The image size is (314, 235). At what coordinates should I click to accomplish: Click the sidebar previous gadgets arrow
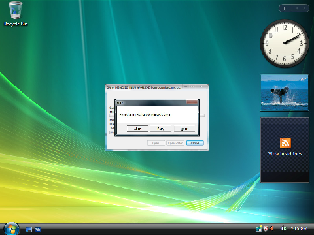pos(297,8)
